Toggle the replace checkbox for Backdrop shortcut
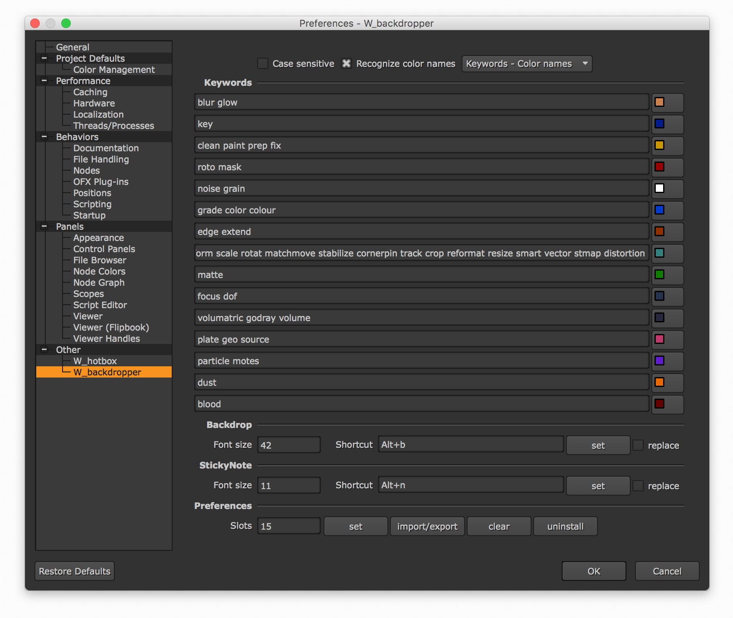 tap(638, 445)
